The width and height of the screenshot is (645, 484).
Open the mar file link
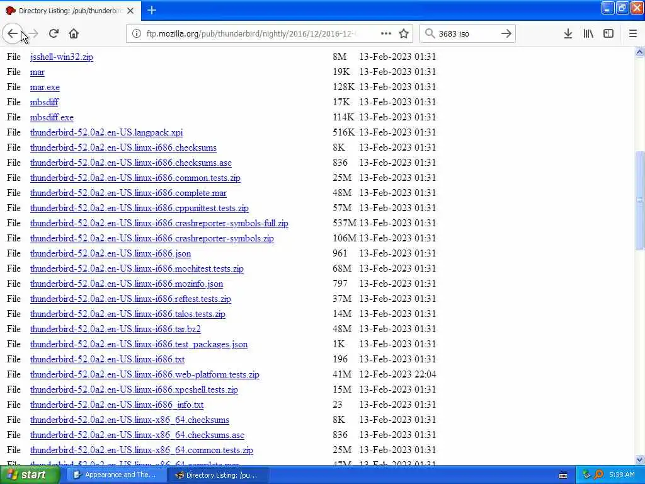[37, 72]
